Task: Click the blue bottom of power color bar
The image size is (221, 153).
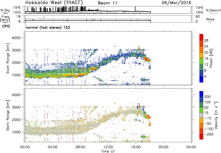Action: 201,79
